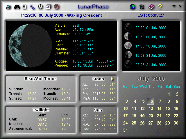The width and height of the screenshot is (186, 139).
Task: Choose day 31 in the calendar
Action: (x=125, y=130)
